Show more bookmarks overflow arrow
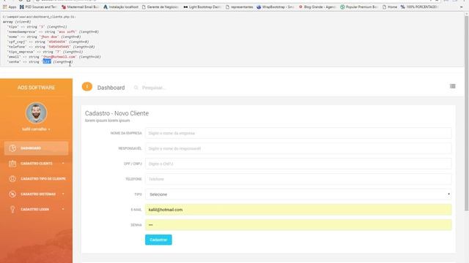Screen dimensions: 469x263 [x=461, y=7]
